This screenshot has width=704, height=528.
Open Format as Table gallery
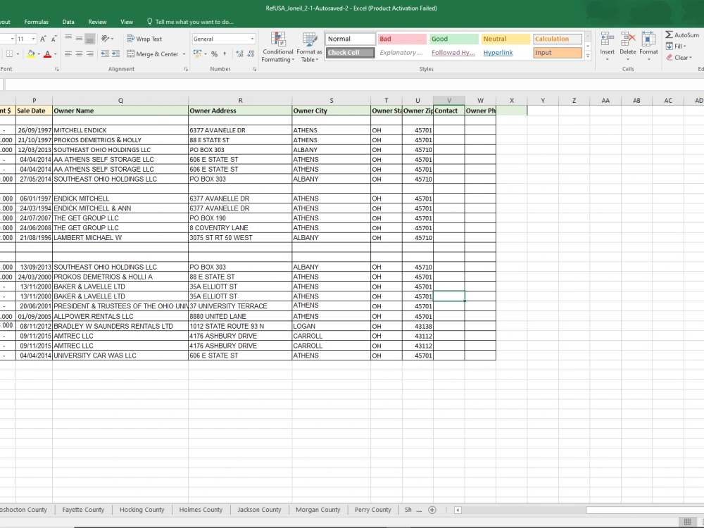click(309, 47)
